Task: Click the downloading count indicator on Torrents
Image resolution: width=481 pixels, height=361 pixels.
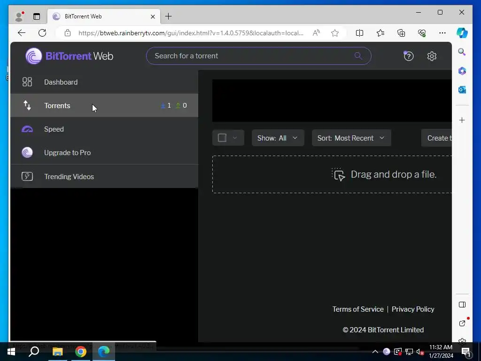Action: point(166,106)
